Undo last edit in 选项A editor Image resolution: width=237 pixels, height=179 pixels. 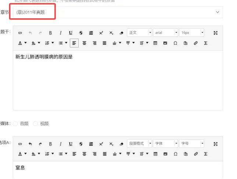pos(30,144)
